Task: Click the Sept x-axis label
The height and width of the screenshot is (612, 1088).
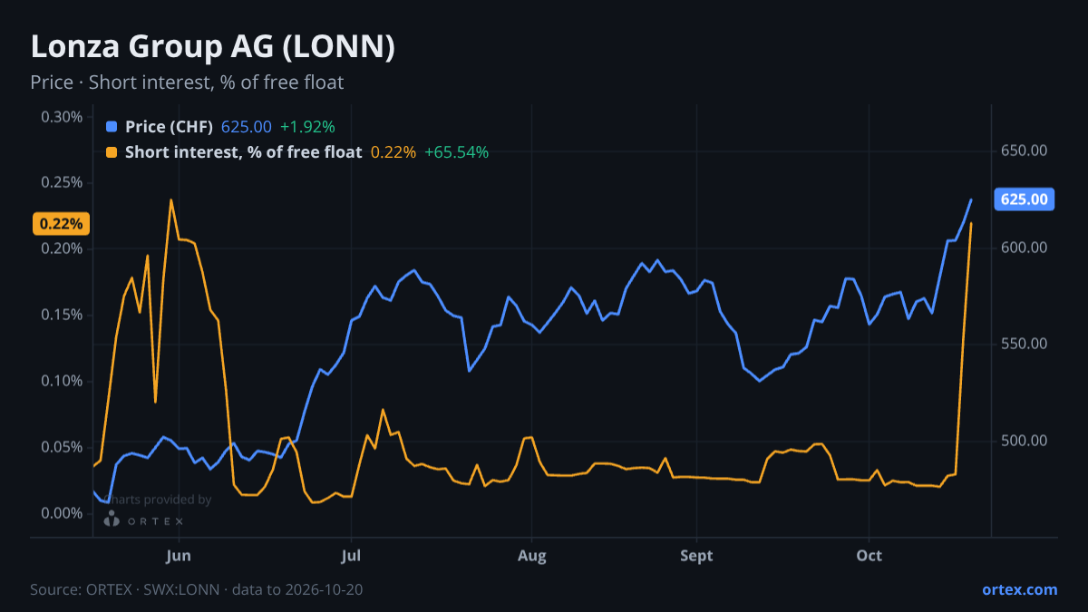Action: (x=696, y=556)
